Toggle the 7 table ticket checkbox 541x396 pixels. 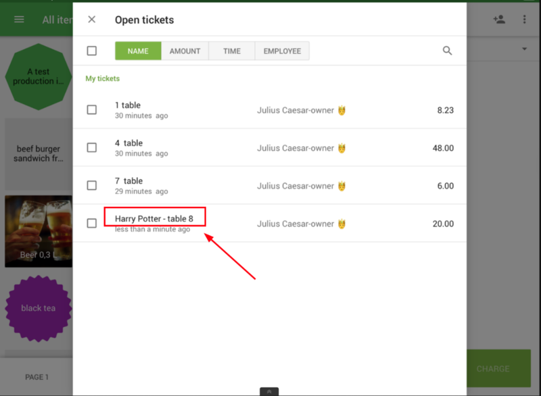click(92, 186)
